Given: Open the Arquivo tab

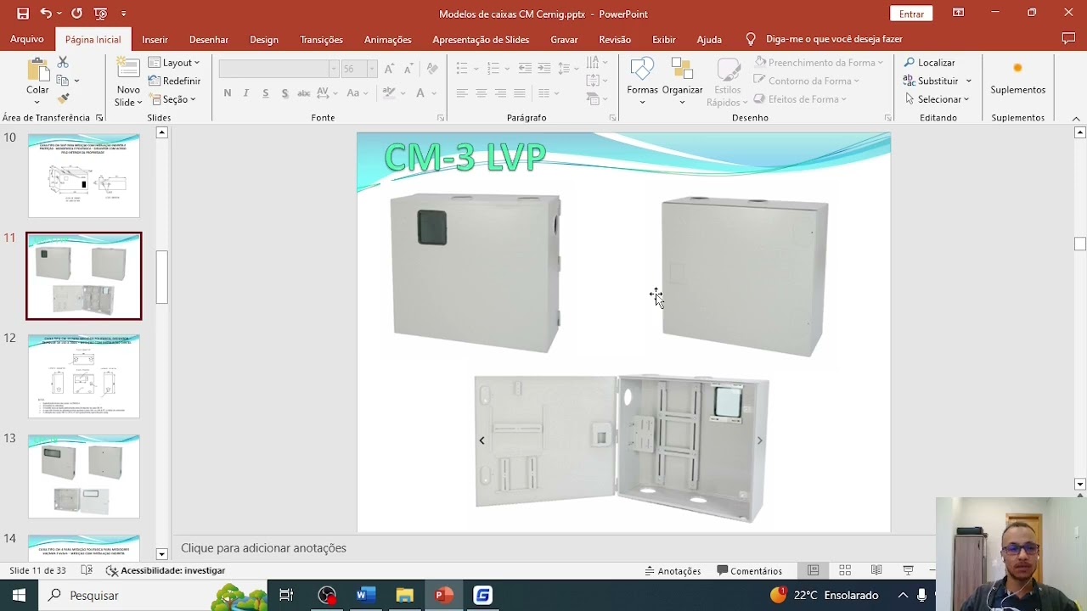Looking at the screenshot, I should 27,40.
